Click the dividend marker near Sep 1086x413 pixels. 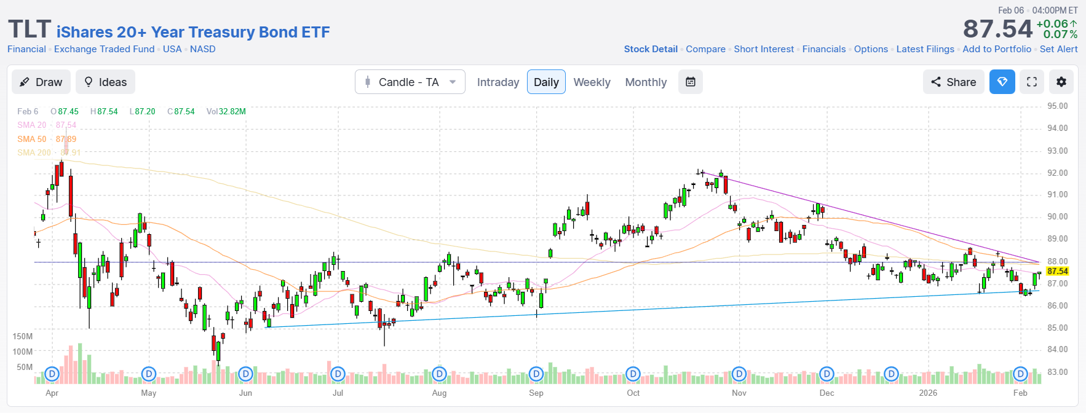point(536,374)
